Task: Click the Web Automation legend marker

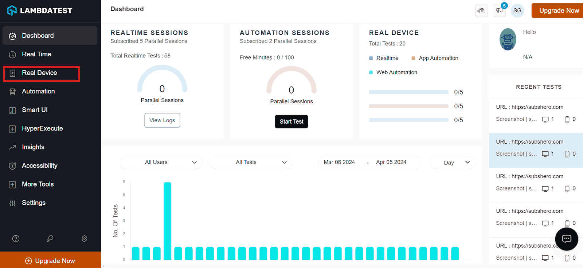Action: pyautogui.click(x=371, y=72)
